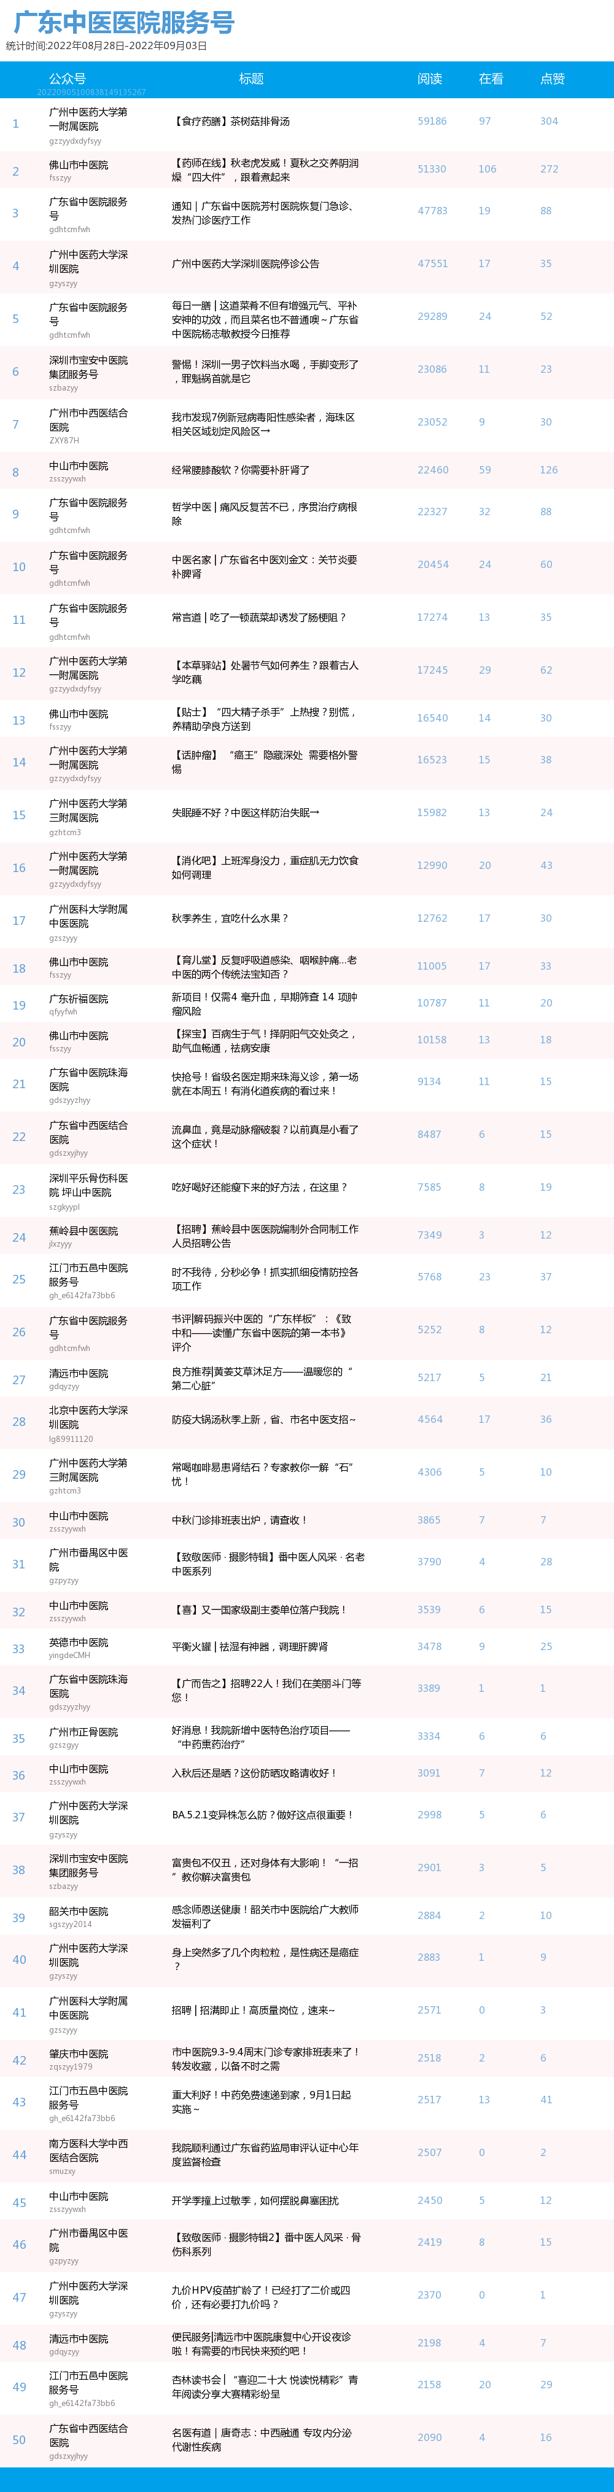Open article 我市发现7例新冠病毒阳性感染者
The height and width of the screenshot is (2492, 614).
263,424
